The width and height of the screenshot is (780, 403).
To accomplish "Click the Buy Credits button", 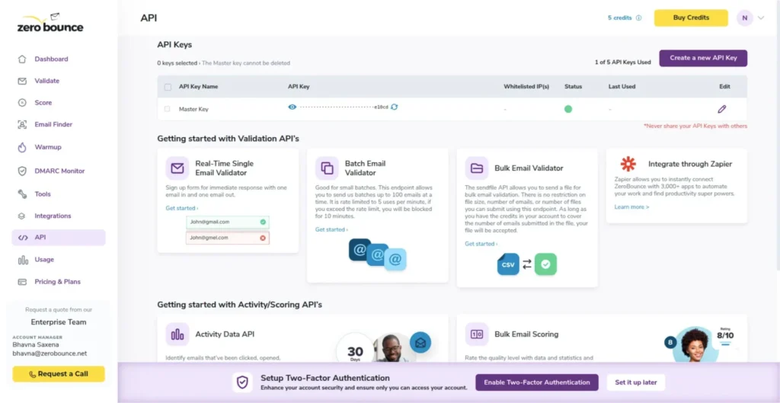I will [x=691, y=18].
